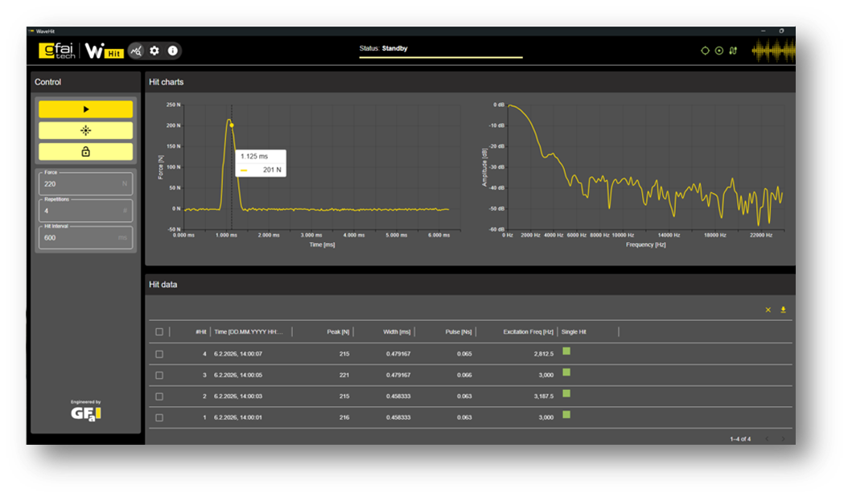
Task: Click the yellow data point on force curve
Action: click(x=232, y=125)
